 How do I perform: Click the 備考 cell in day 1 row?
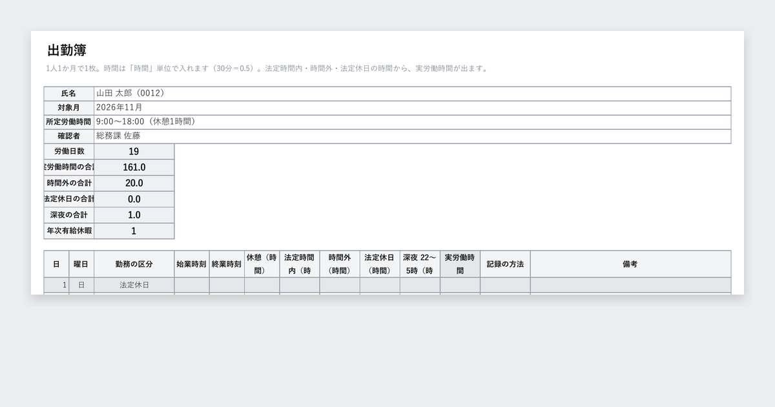630,285
